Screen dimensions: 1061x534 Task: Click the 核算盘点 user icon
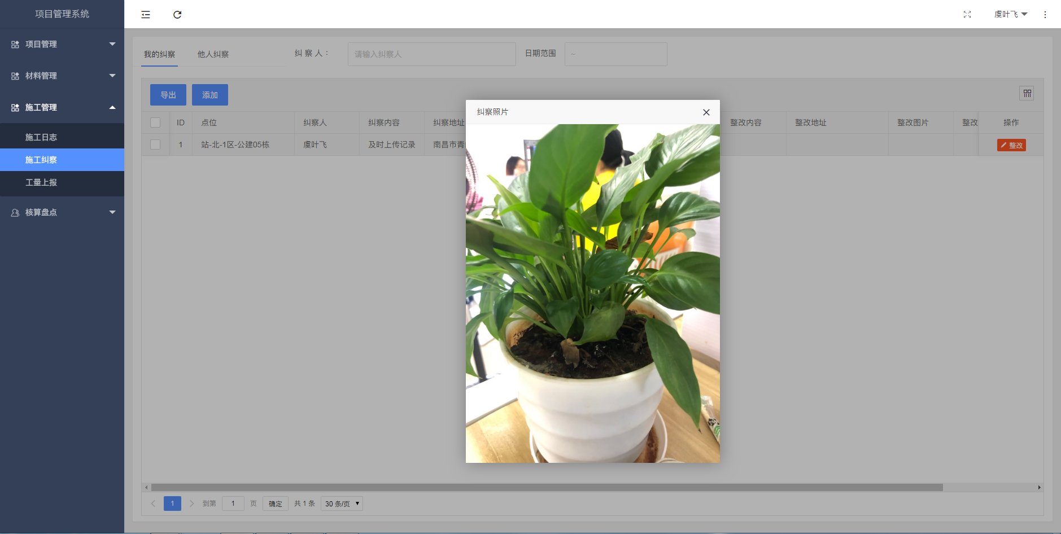(x=15, y=212)
